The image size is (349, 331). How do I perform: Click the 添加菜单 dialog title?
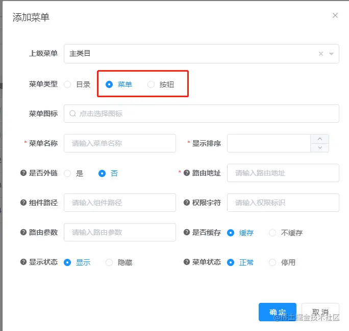[x=31, y=17]
